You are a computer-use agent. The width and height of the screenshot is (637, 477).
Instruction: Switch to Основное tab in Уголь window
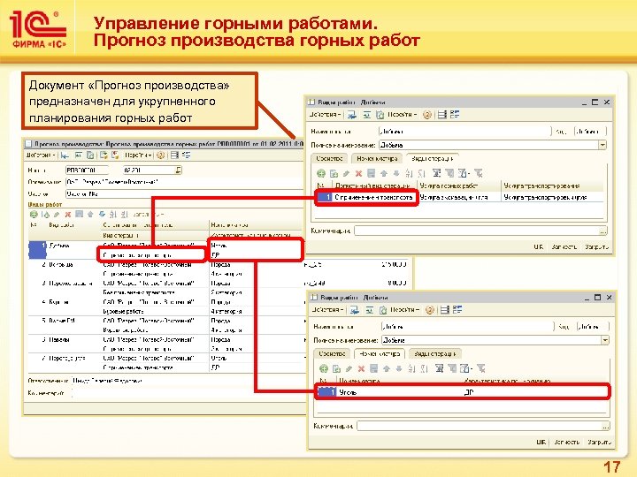333,353
